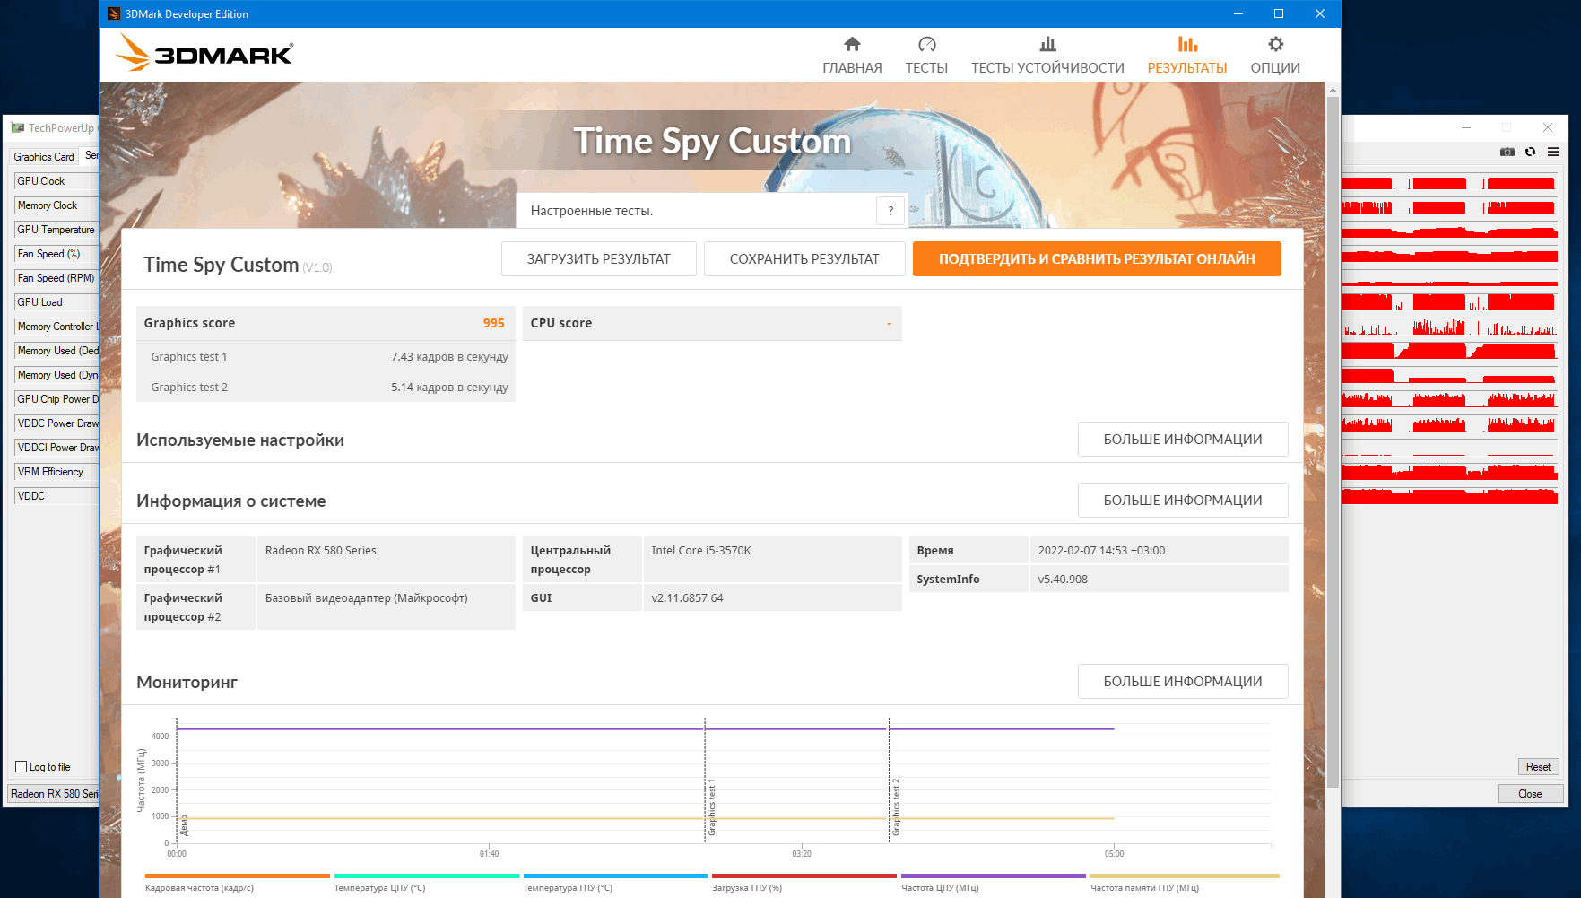Viewport: 1581px width, 898px height.
Task: Click ЗАГРУЗИТЬ РЕЗУЛЬТАТ button
Action: click(x=598, y=259)
